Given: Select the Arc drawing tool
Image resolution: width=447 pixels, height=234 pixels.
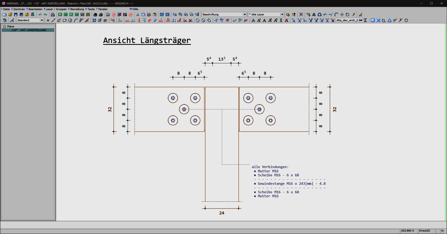Looking at the screenshot, I should 76,20.
